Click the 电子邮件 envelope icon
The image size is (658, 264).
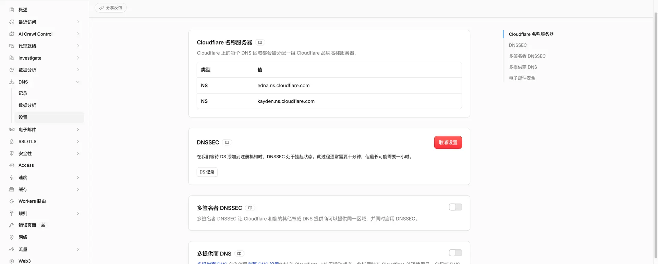(x=12, y=129)
